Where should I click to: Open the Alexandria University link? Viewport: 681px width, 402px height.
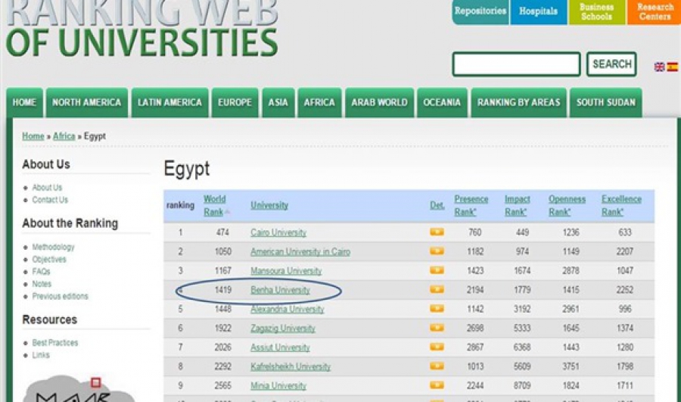pos(288,309)
